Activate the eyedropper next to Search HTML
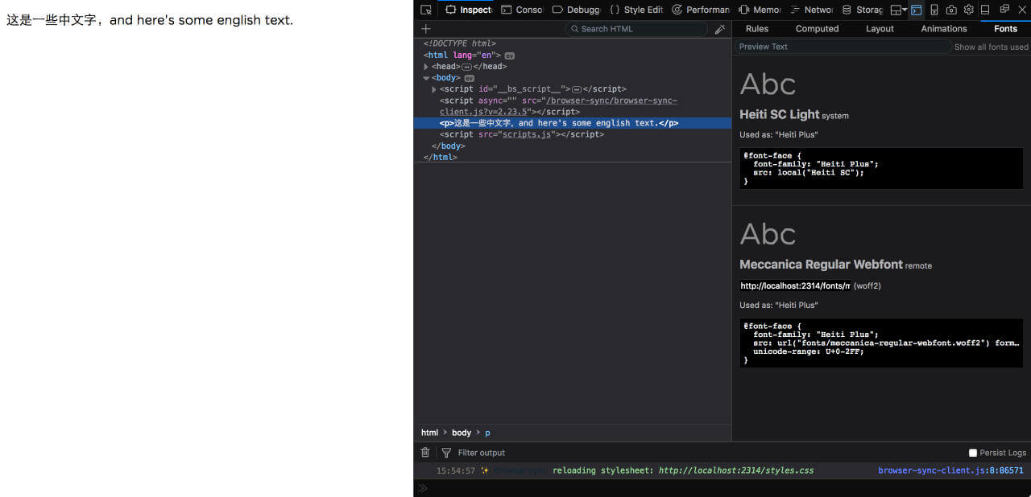Image resolution: width=1031 pixels, height=497 pixels. click(719, 28)
